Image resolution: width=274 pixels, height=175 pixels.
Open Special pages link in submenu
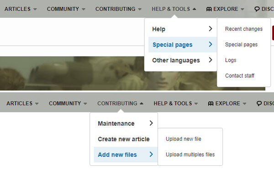(x=241, y=45)
